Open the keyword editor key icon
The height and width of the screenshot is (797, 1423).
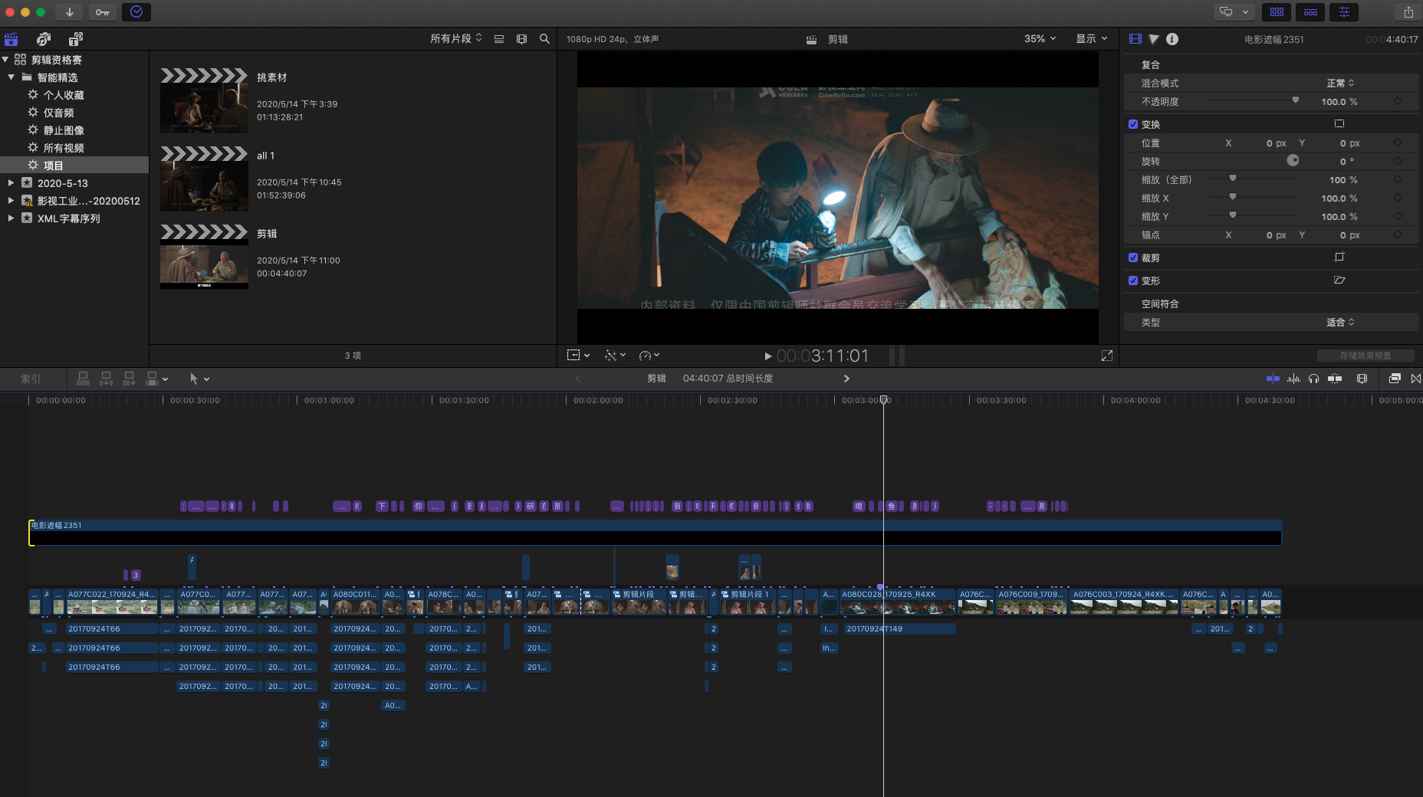tap(103, 12)
